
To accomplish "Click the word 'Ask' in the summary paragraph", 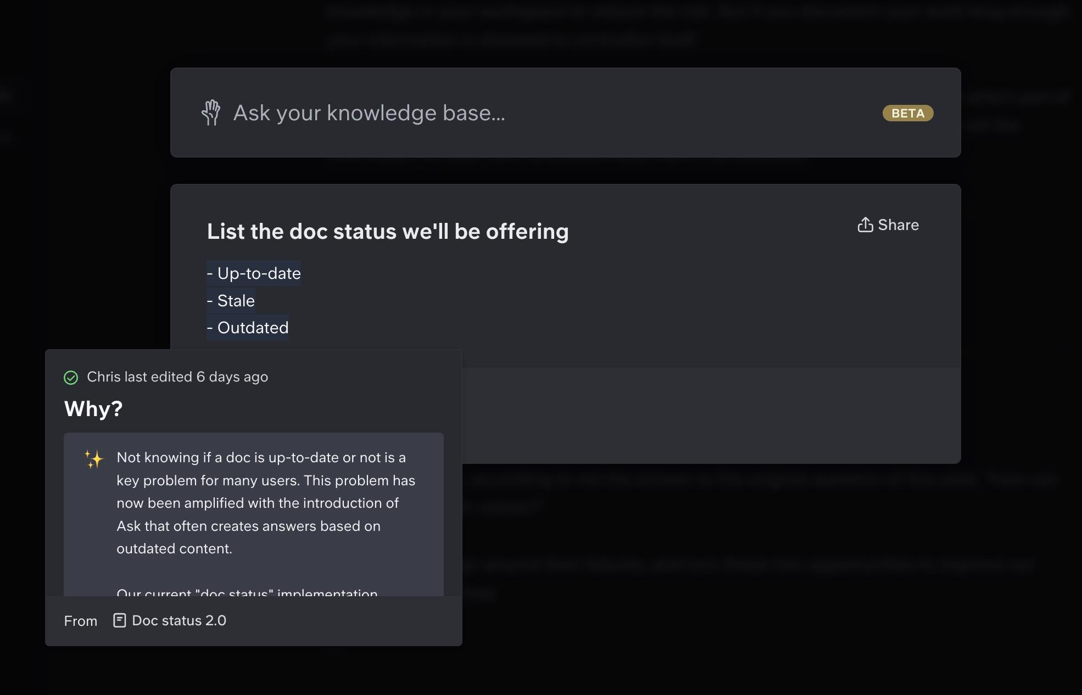I will pos(129,526).
